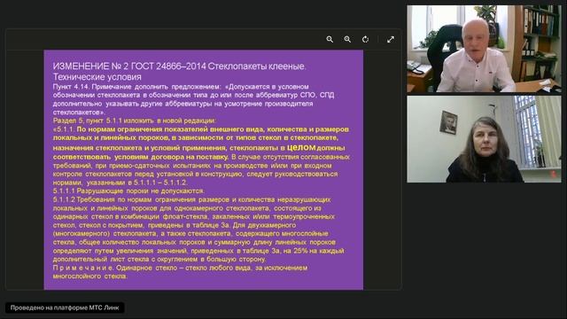The height and width of the screenshot is (319, 567).
Task: Click the line '5.1.1.1 Разрушающие пороки не допускаются'
Action: click(128, 191)
